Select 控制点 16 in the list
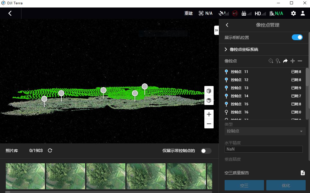 click(263, 112)
